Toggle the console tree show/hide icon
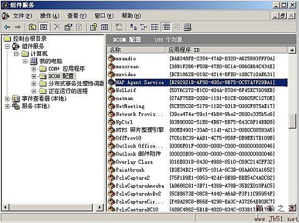Screen dimensions: 299x223 [43, 27]
